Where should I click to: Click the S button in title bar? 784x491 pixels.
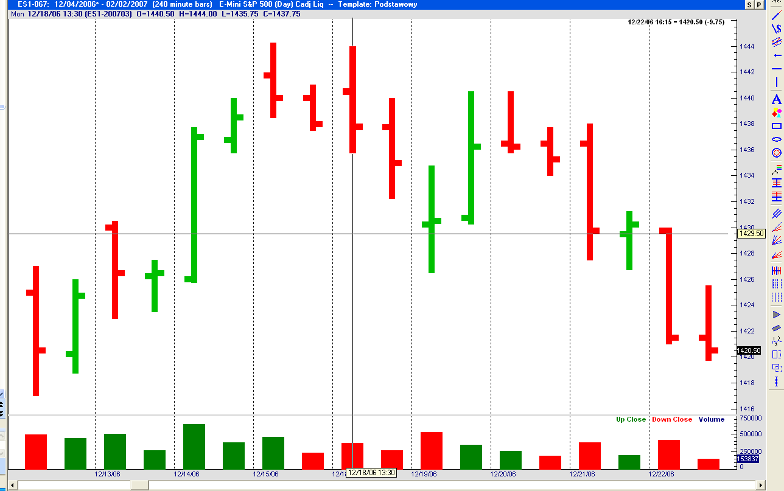click(x=749, y=4)
